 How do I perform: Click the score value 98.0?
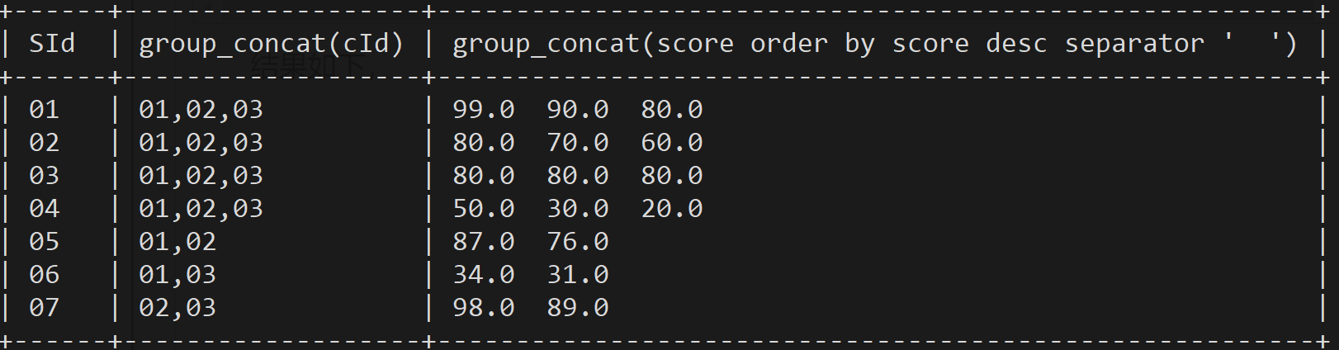(484, 307)
